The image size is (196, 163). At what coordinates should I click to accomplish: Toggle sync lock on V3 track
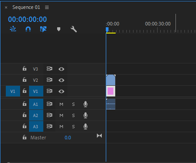(x=50, y=69)
